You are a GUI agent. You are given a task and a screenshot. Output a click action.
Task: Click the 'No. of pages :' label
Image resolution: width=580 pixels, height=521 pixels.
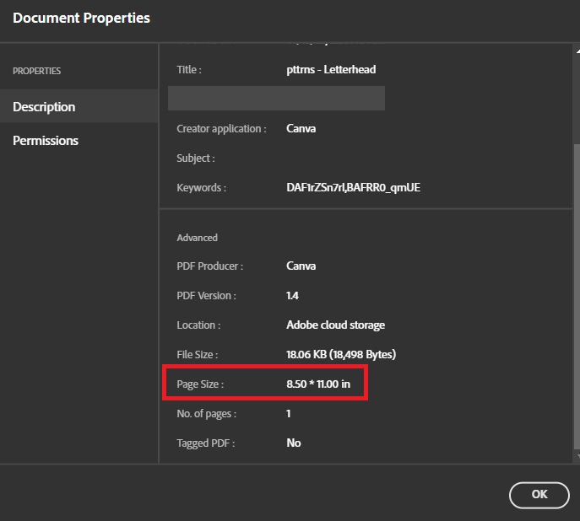(206, 414)
